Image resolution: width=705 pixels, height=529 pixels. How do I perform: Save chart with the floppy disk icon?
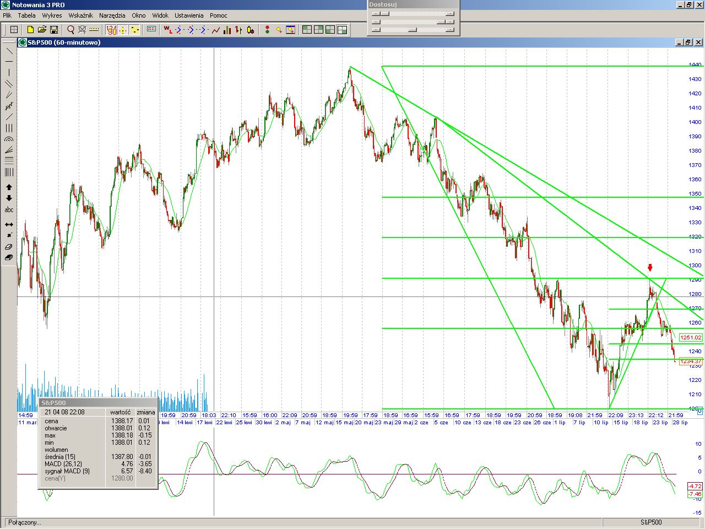tap(54, 30)
